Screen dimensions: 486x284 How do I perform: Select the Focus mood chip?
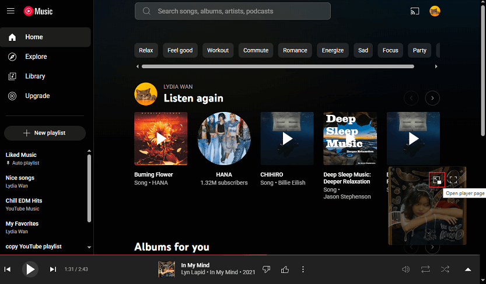click(x=390, y=50)
